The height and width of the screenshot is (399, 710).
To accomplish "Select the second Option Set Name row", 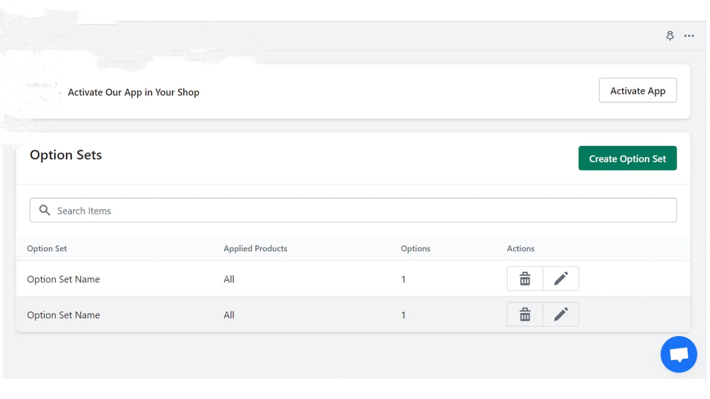I will (x=63, y=315).
